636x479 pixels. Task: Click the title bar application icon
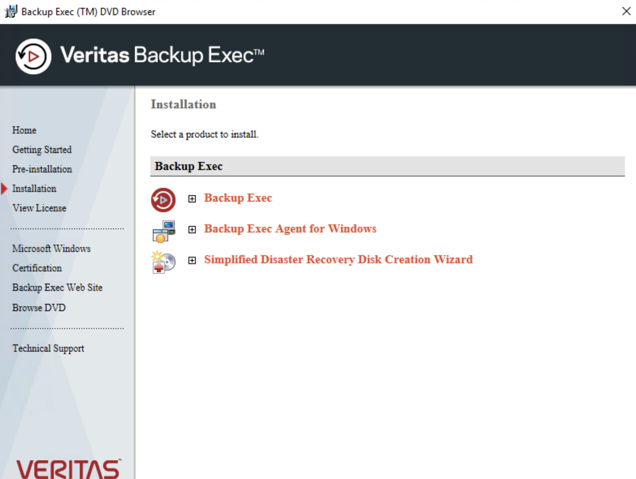[x=11, y=11]
